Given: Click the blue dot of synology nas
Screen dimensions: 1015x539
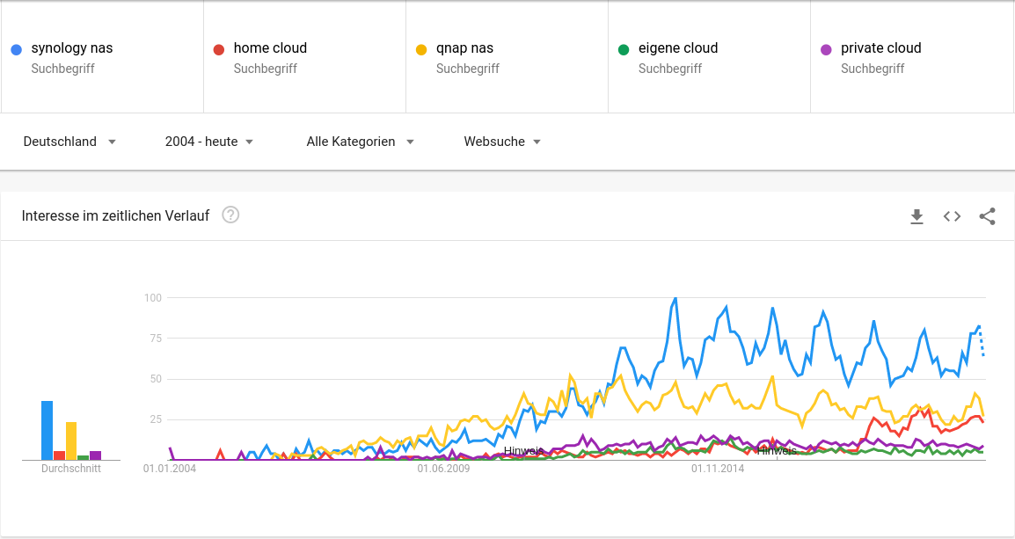Looking at the screenshot, I should tap(17, 49).
